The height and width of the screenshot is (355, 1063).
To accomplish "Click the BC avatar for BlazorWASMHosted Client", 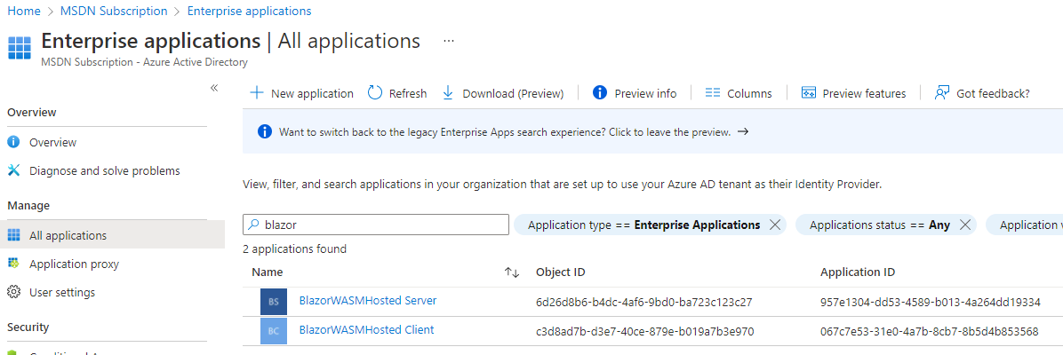I will 274,331.
